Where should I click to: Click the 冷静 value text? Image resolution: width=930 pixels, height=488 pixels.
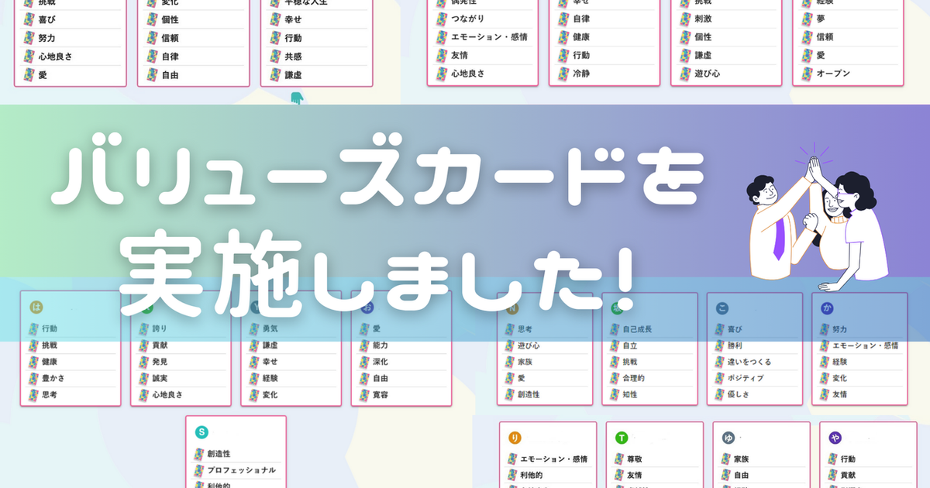[x=581, y=74]
